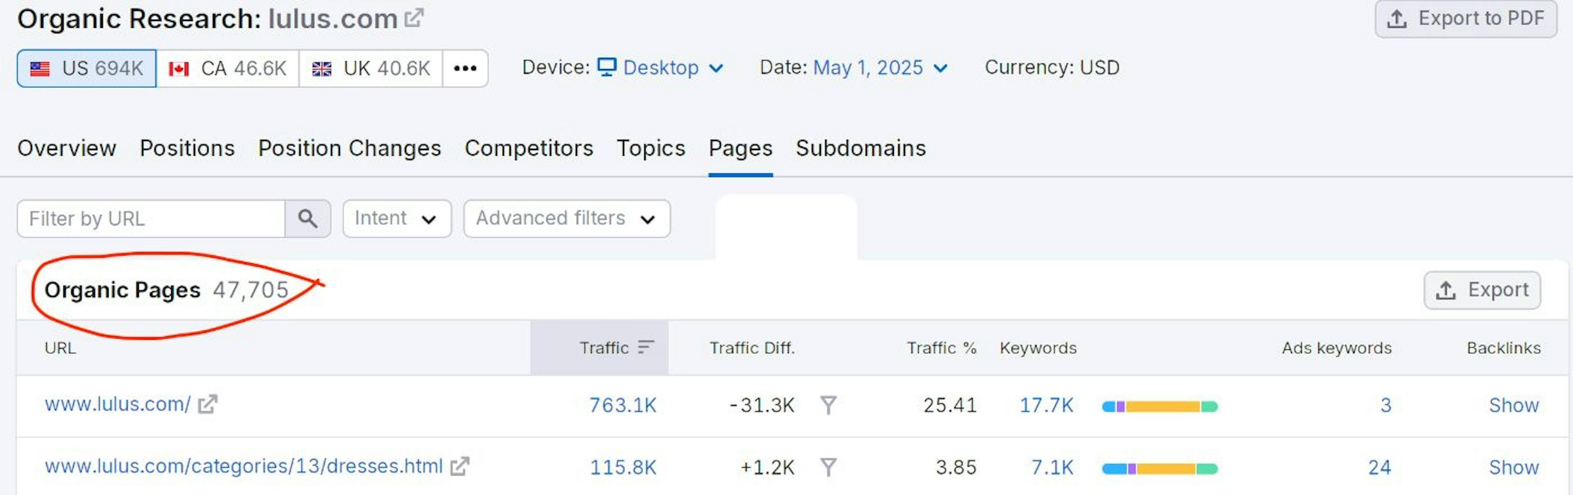Switch to CA 46.6K database
The image size is (1573, 495).
click(x=227, y=68)
